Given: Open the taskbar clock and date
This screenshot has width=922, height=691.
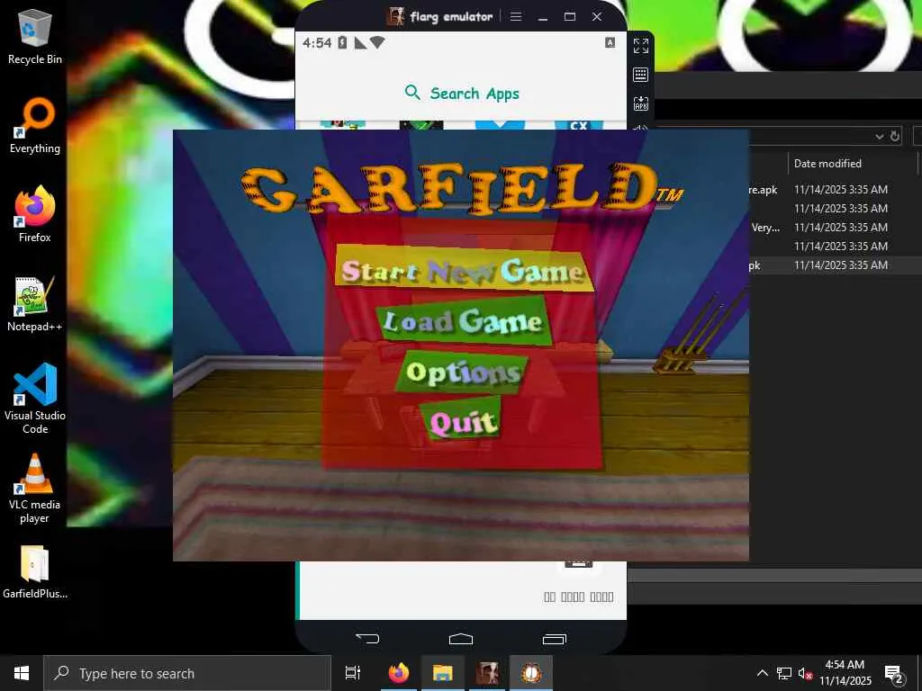Looking at the screenshot, I should tap(845, 673).
